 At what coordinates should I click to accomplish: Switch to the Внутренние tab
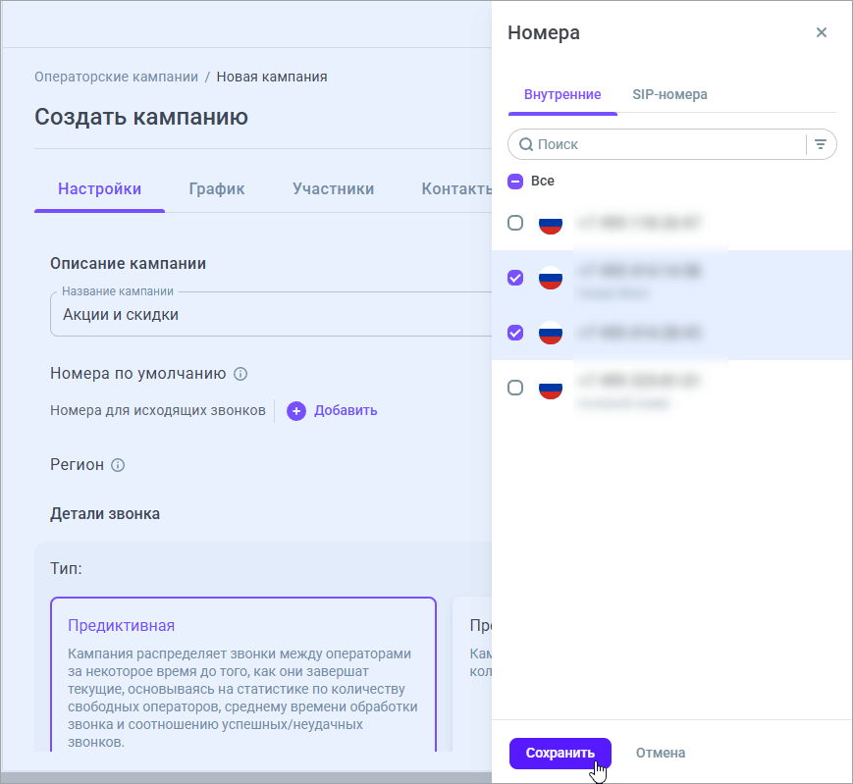561,94
